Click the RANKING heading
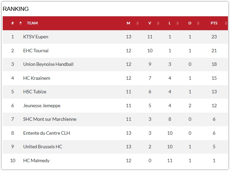Image resolution: width=230 pixels, height=171 pixels. (16, 9)
